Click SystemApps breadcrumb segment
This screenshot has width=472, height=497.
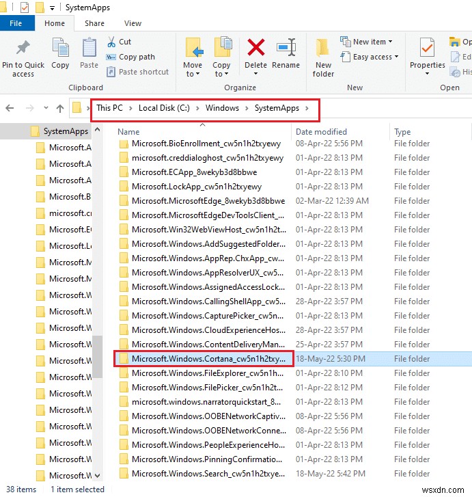(x=277, y=108)
